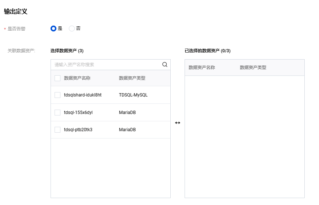
Task: Focus the 请输入资产名称搜索 input field
Action: pos(106,65)
